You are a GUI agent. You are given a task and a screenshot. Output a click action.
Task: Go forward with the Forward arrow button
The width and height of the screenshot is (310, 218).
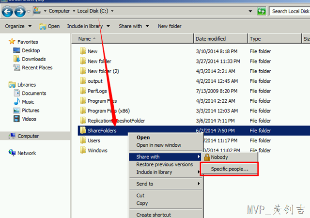(20, 12)
